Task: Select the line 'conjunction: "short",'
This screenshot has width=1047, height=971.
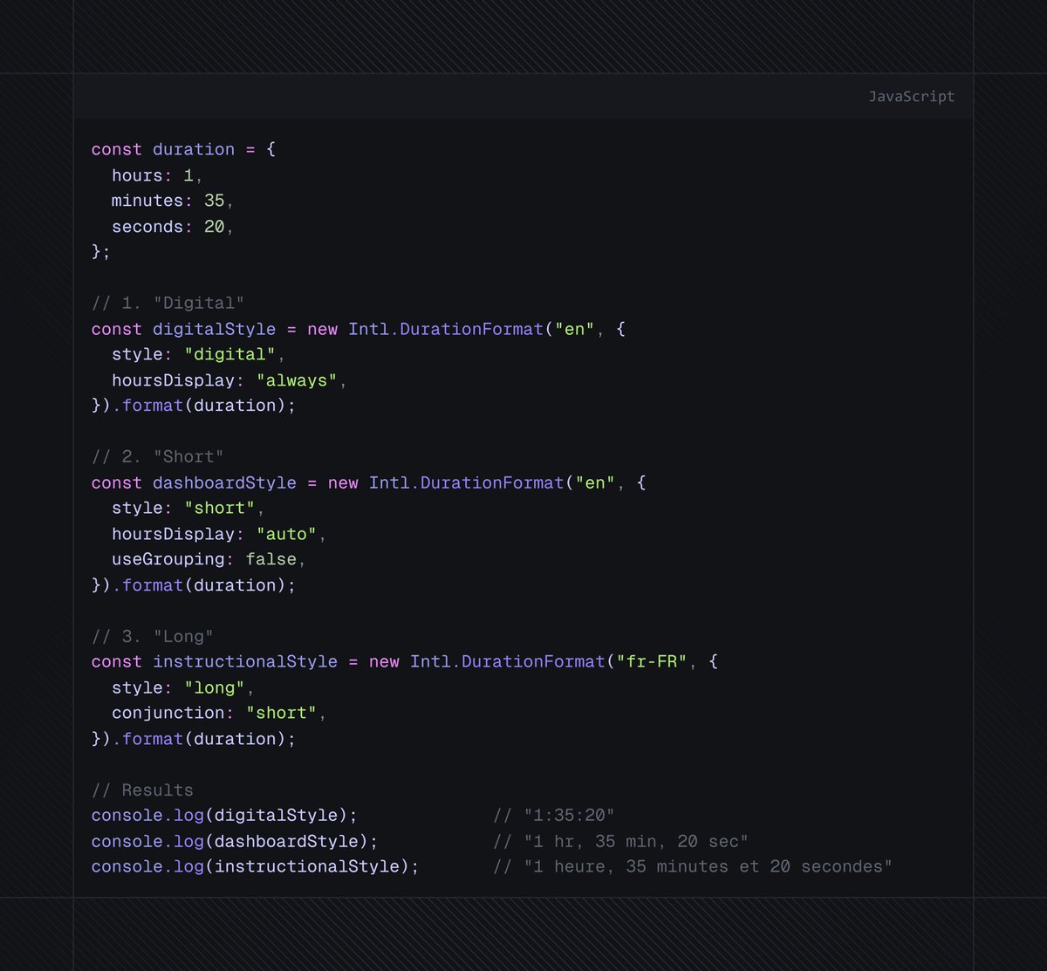Action: click(x=219, y=713)
